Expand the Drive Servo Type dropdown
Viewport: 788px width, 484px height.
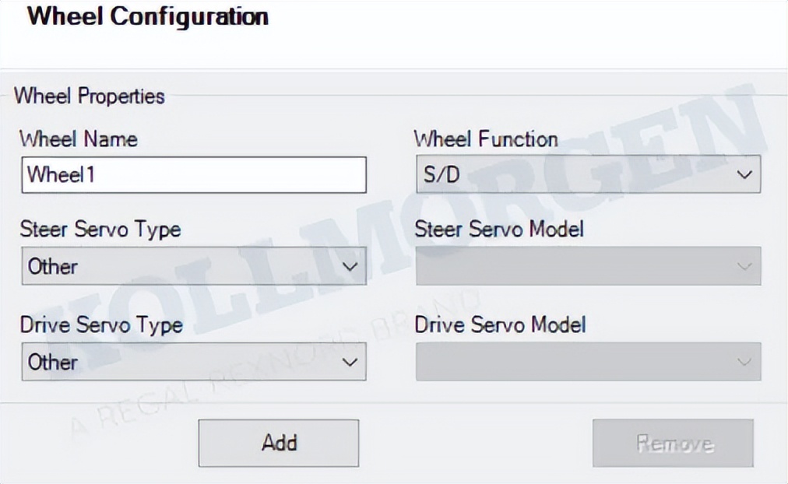click(194, 362)
